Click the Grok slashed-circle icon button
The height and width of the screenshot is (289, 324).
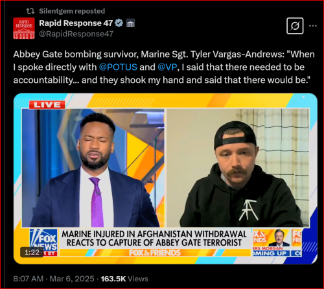[x=295, y=26]
